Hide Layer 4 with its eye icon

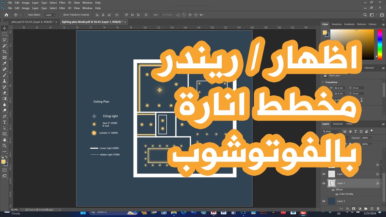324,174
